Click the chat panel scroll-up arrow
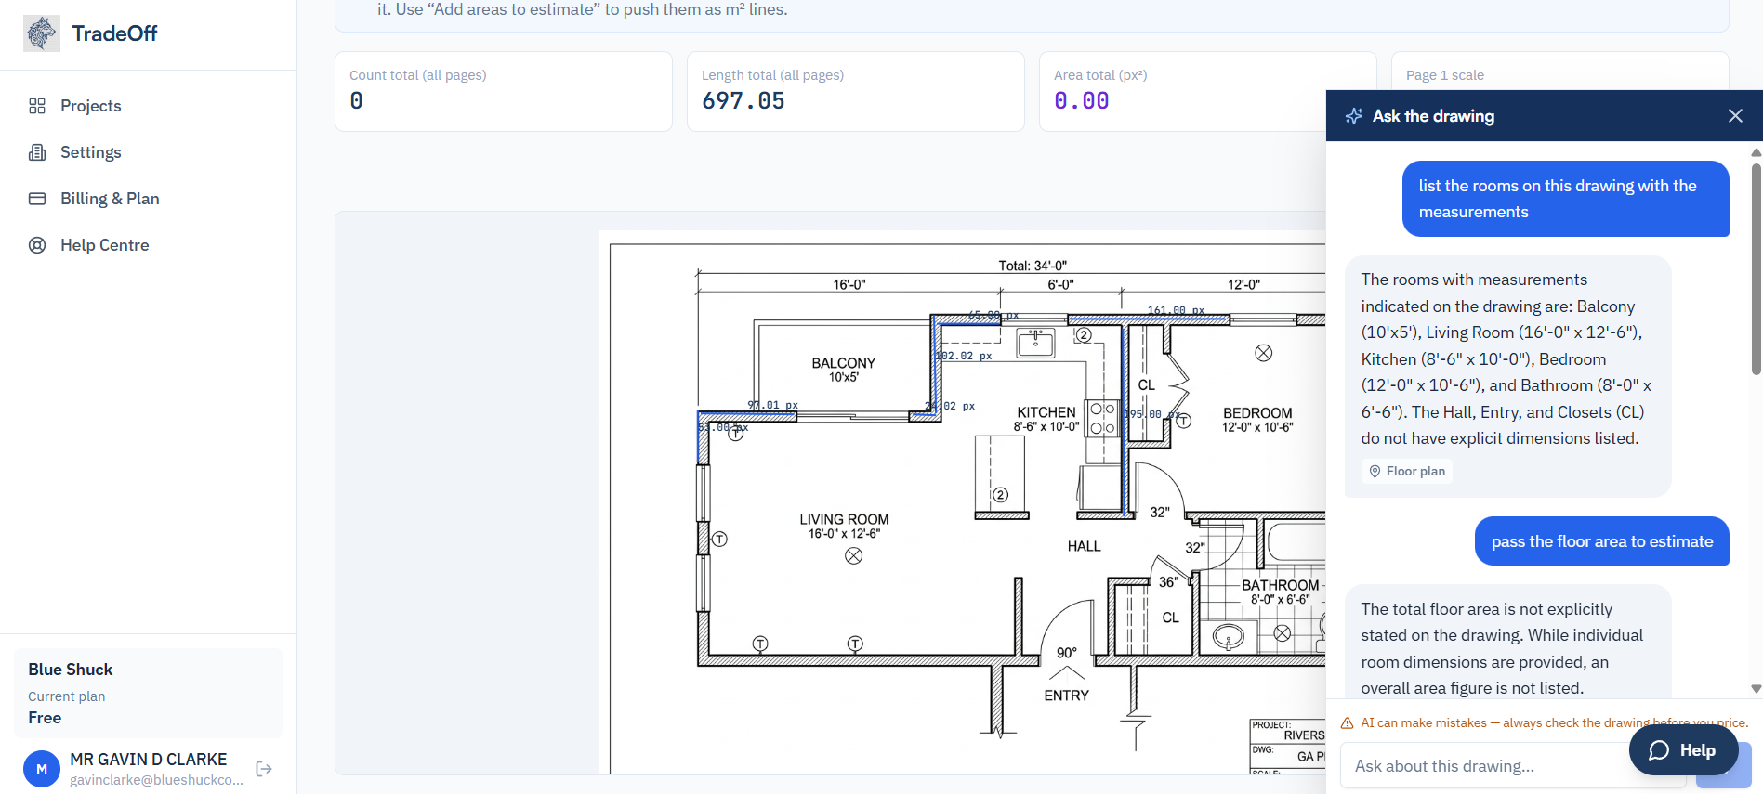 click(1756, 152)
